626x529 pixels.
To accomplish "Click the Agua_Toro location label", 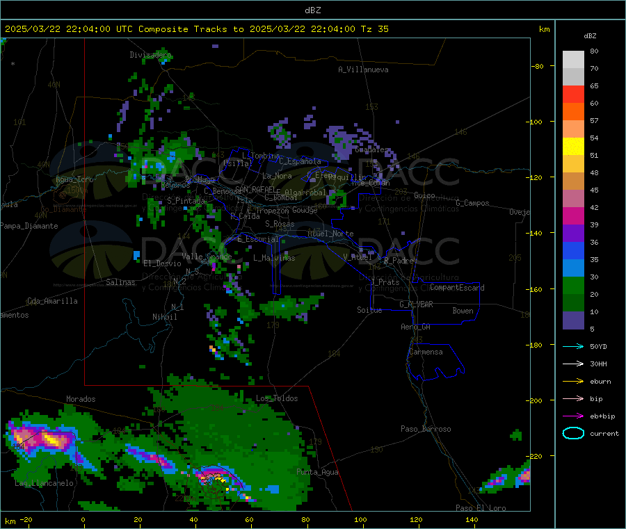I will [x=74, y=179].
